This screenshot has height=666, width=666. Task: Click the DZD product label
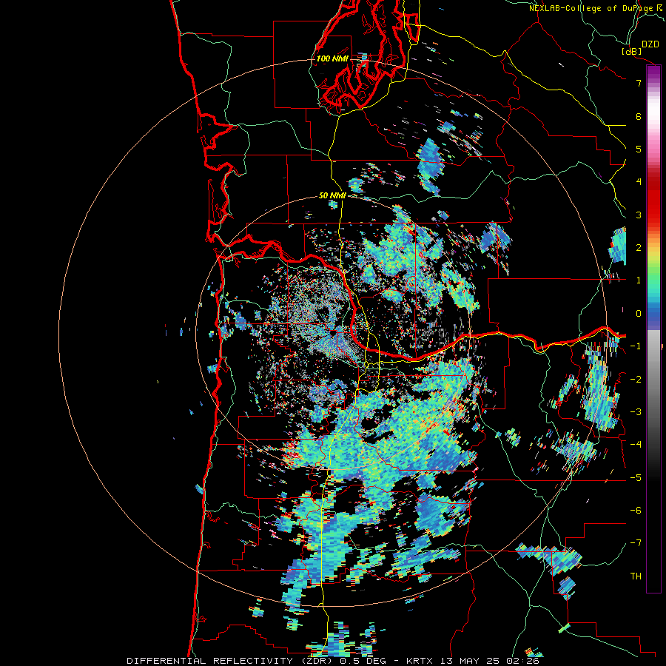pos(650,44)
